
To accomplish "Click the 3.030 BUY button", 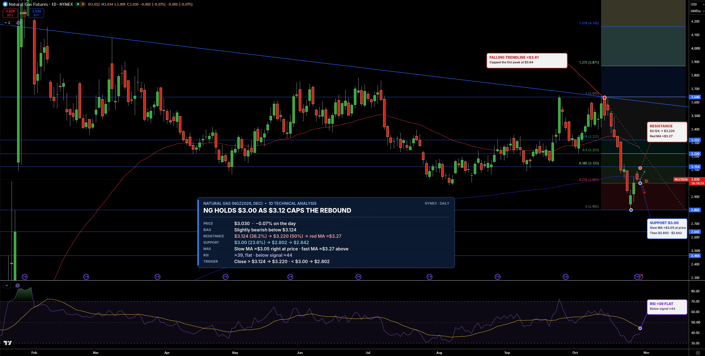I will pos(36,13).
